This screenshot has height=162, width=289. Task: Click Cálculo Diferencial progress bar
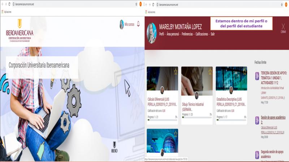[x=162, y=120]
